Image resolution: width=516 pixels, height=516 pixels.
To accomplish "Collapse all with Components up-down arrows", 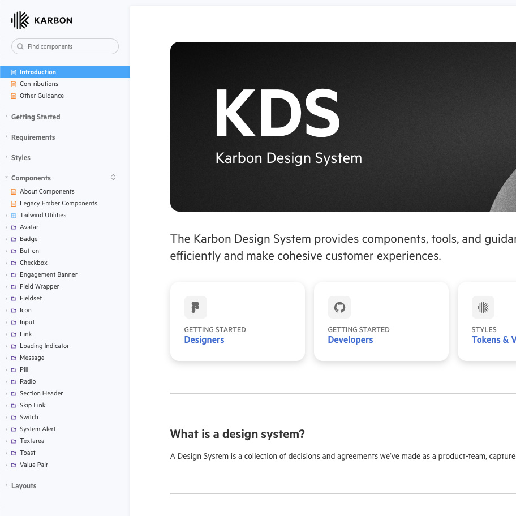I will (x=113, y=177).
